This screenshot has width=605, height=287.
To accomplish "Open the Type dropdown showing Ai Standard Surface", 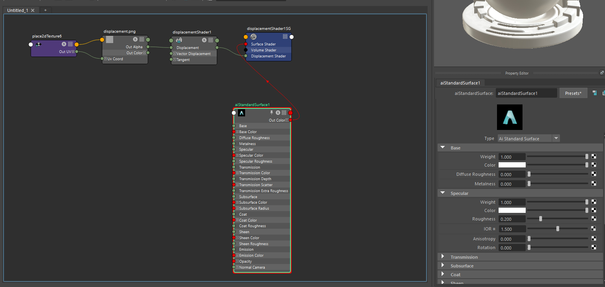I will point(556,138).
